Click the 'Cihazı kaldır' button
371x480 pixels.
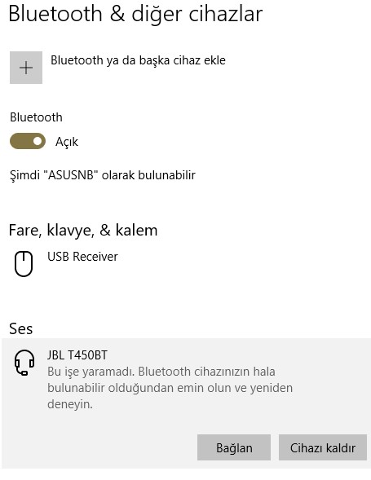point(323,447)
